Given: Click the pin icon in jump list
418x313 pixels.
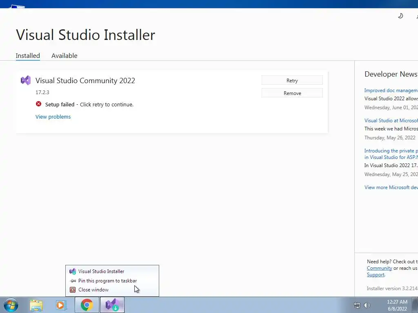Looking at the screenshot, I should click(x=73, y=281).
